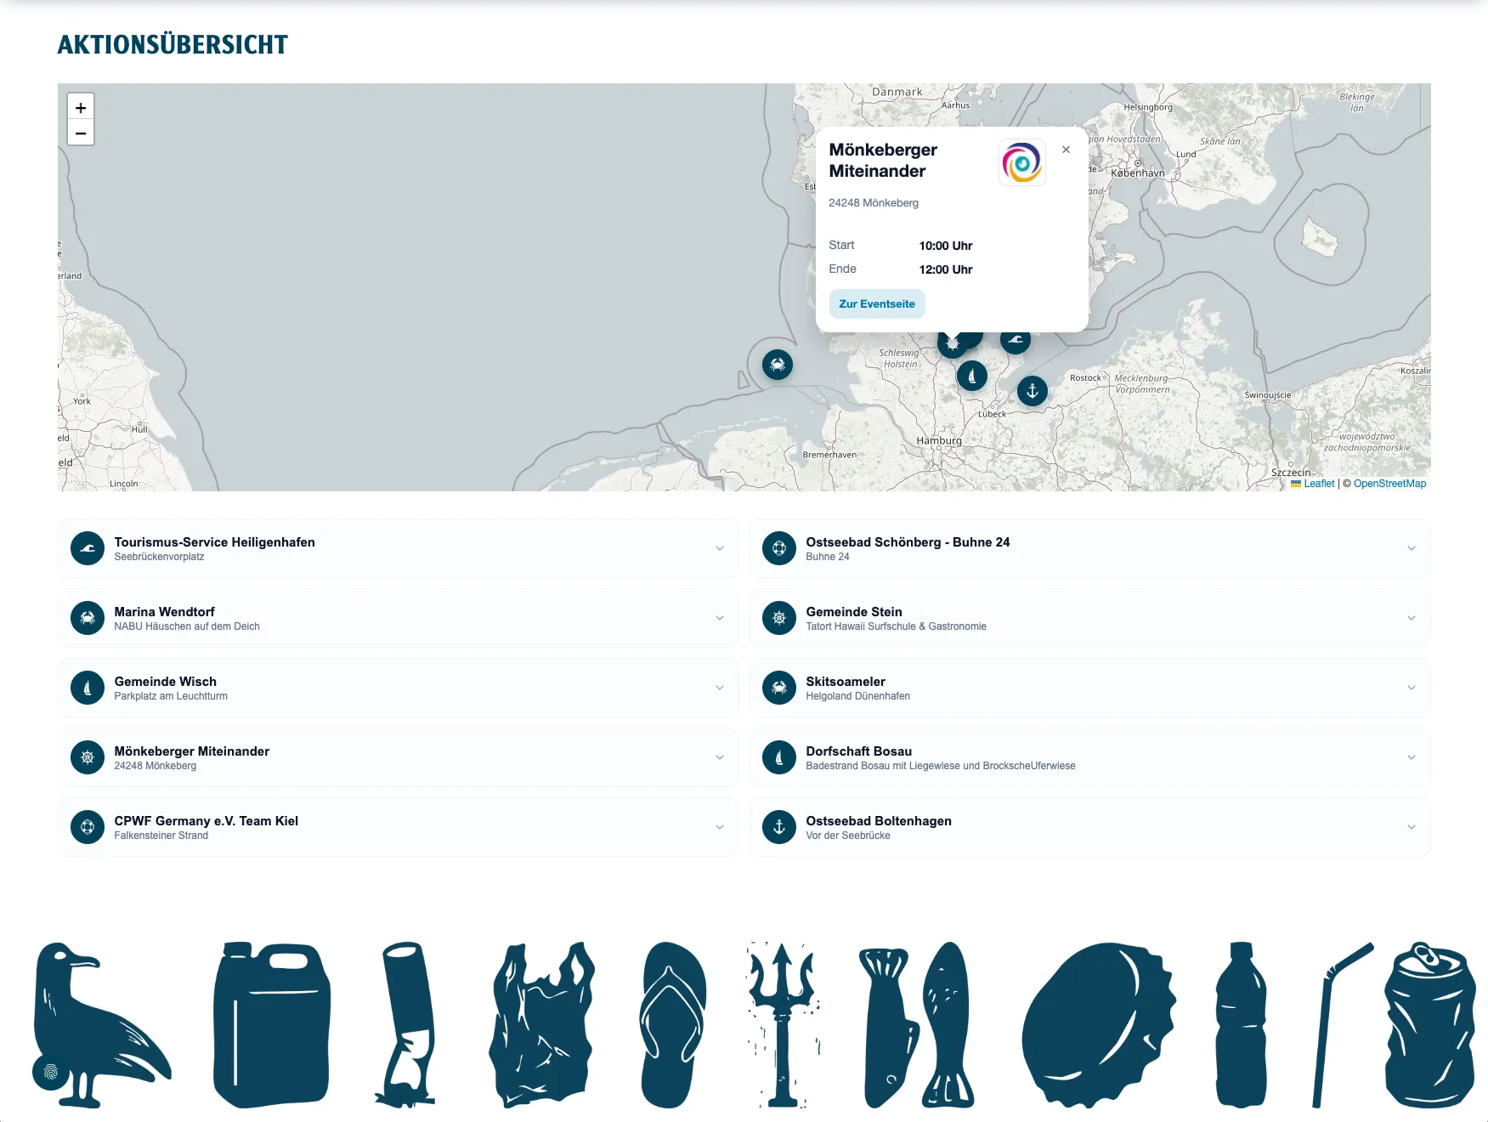Viewport: 1488px width, 1122px height.
Task: Click the Dorfschaft Bosau title
Action: tap(858, 751)
